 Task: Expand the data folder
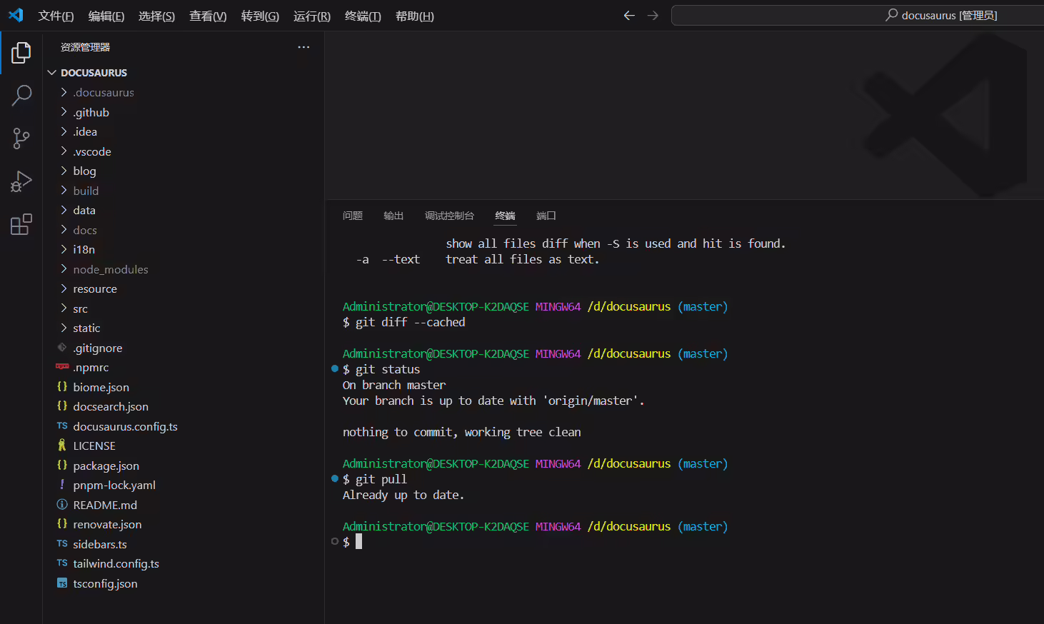(x=64, y=210)
